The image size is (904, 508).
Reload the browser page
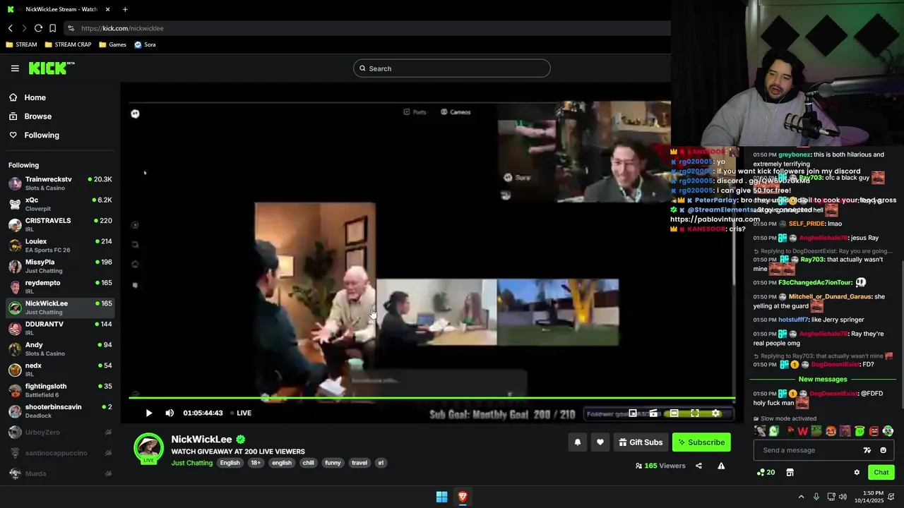pyautogui.click(x=38, y=28)
